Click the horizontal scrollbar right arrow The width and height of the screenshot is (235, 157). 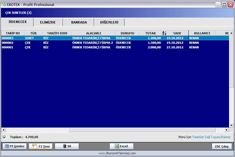(226, 130)
